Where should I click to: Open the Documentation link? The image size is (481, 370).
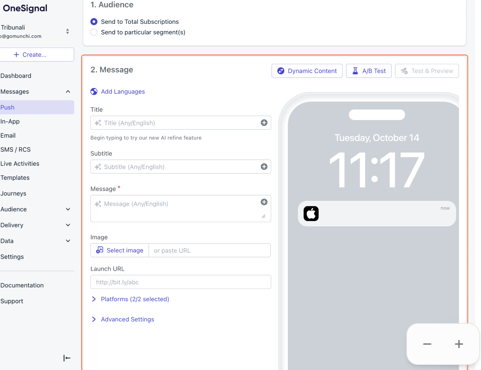click(22, 285)
